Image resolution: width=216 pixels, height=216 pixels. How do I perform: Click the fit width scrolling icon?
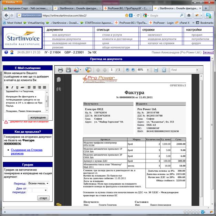(156, 70)
